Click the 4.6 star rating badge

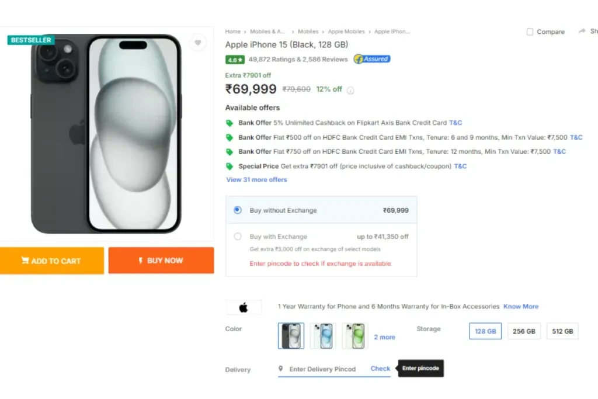(235, 60)
